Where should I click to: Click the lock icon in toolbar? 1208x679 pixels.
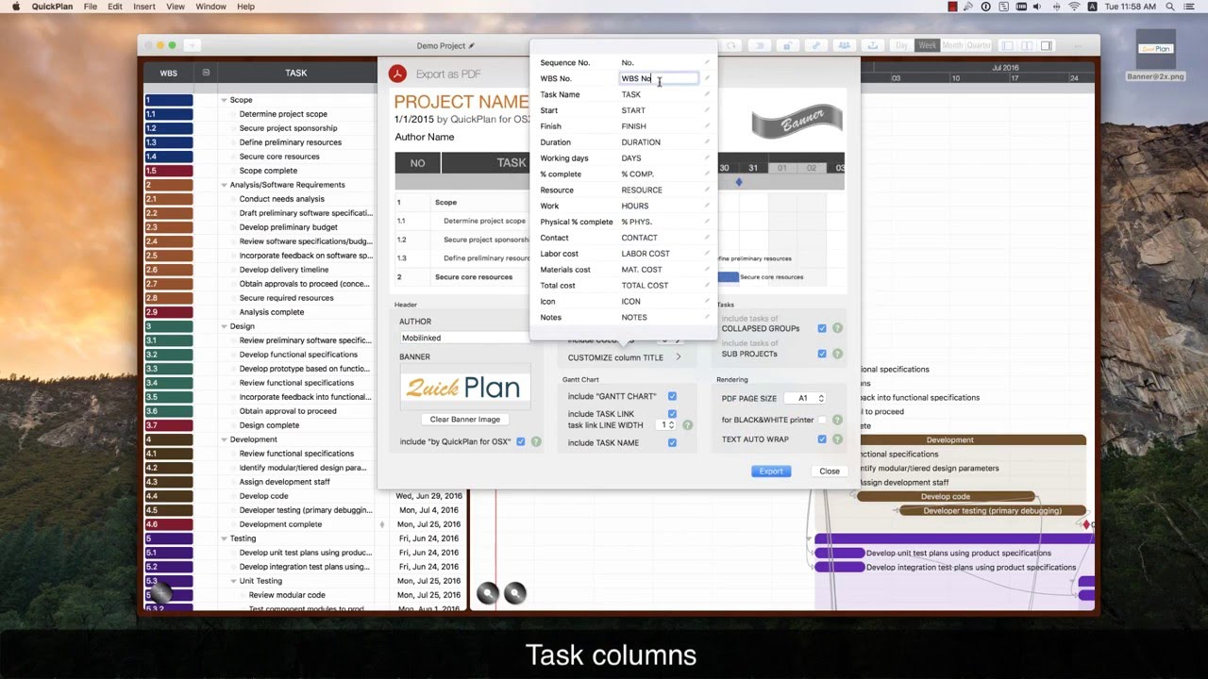point(787,45)
